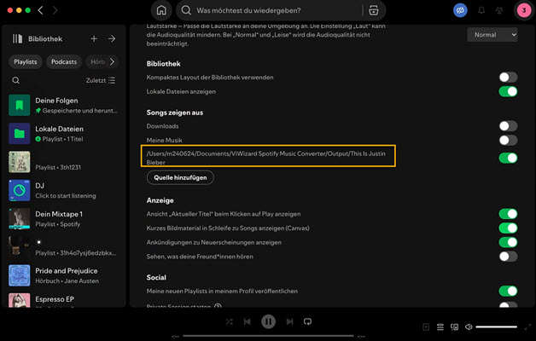Enable Sehen, was deine Freund*innen hören
The height and width of the screenshot is (341, 536).
pyautogui.click(x=508, y=257)
